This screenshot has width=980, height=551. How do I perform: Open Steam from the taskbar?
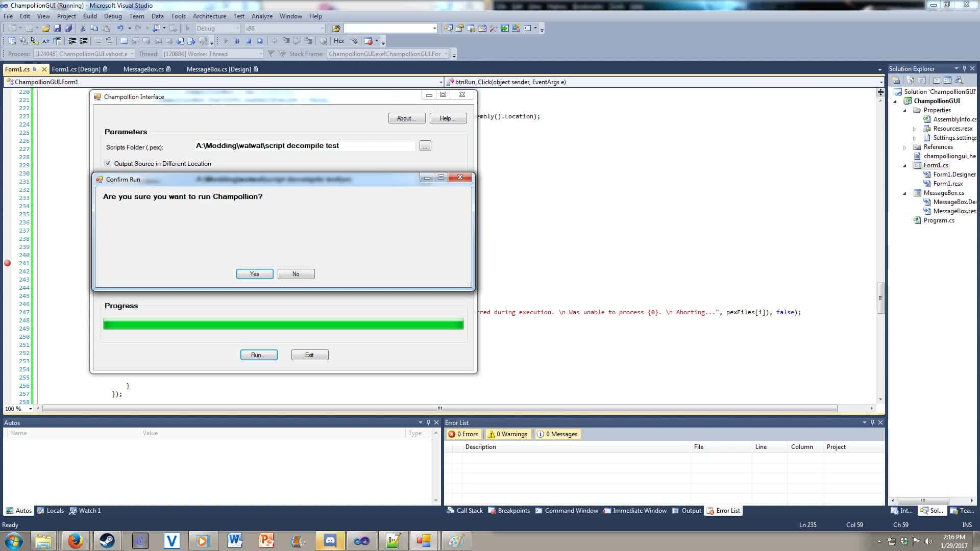pyautogui.click(x=107, y=540)
